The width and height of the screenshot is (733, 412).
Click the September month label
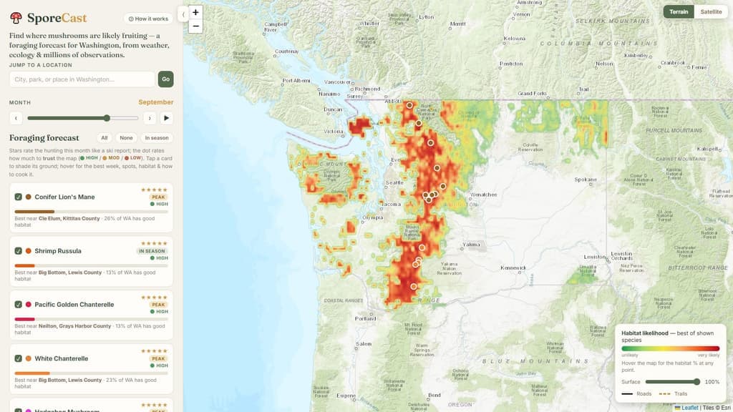(155, 102)
